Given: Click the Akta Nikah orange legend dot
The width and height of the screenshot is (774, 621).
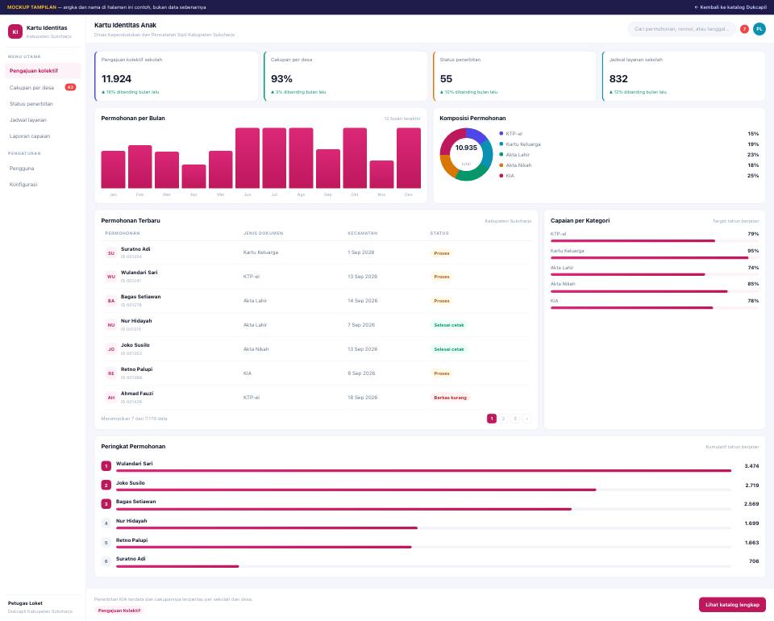Looking at the screenshot, I should 501,165.
